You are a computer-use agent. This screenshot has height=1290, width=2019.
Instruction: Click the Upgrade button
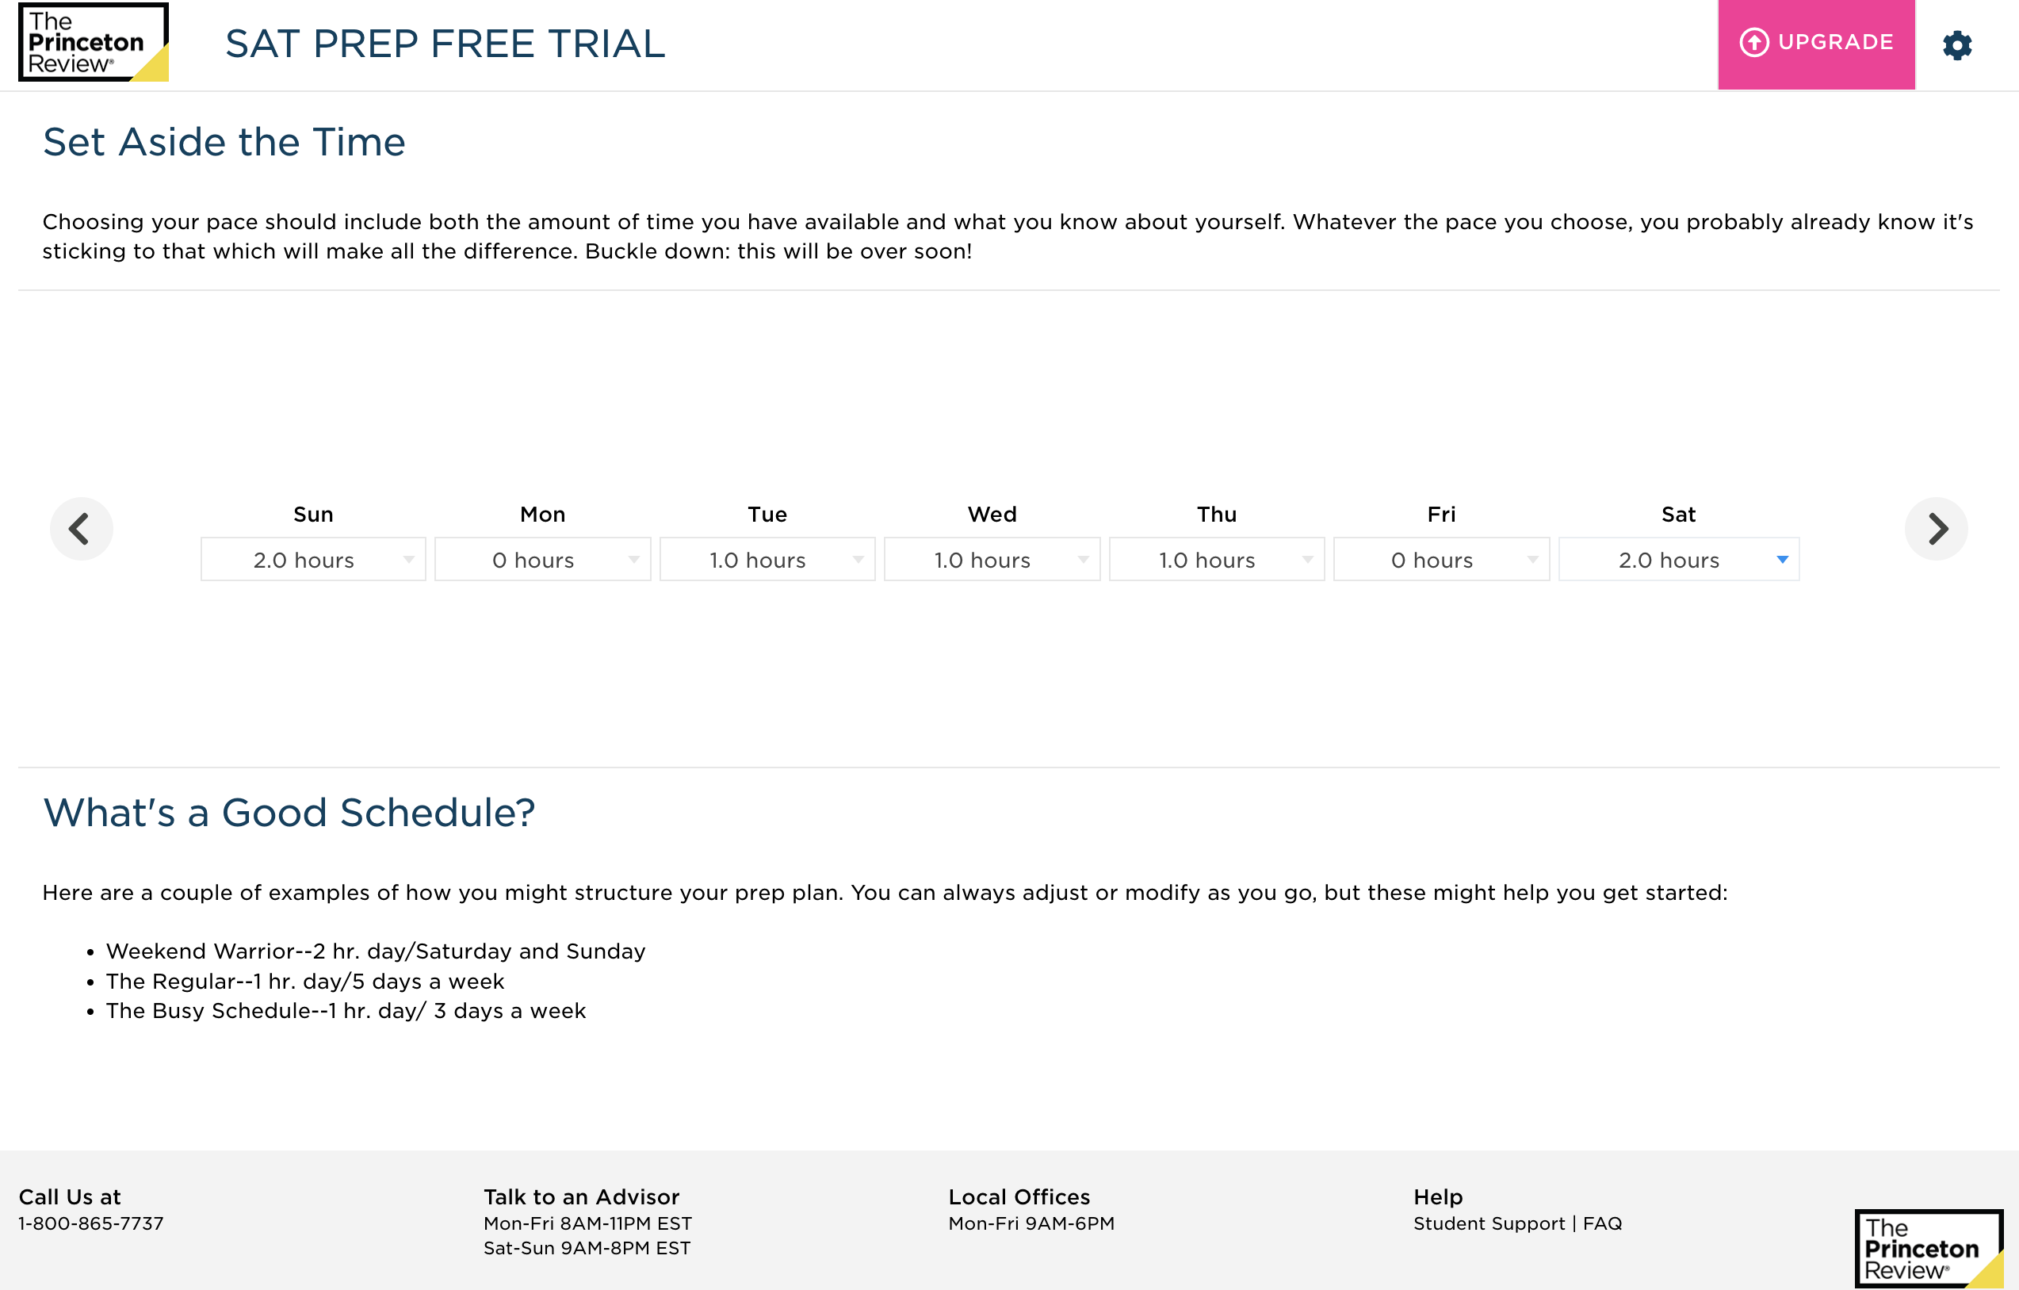pos(1815,44)
